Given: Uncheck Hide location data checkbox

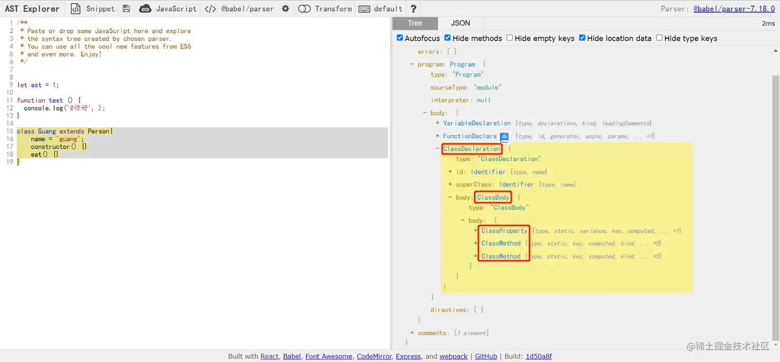Looking at the screenshot, I should (582, 38).
